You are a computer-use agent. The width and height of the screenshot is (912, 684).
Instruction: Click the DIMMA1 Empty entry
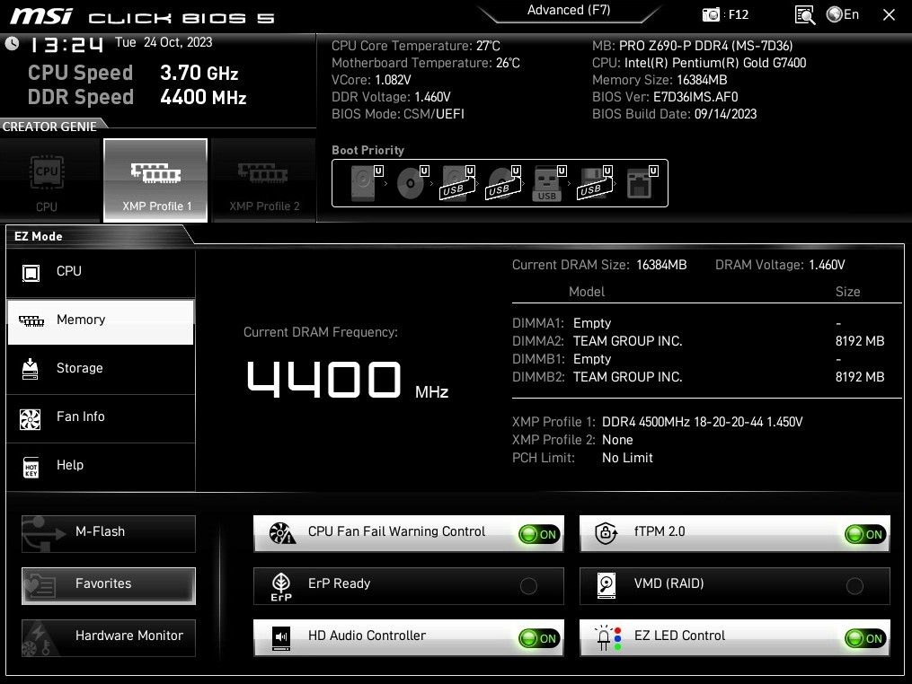pos(591,323)
